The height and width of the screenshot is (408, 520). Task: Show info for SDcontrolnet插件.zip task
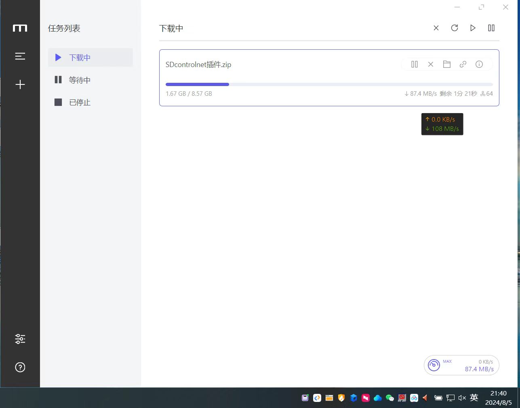479,64
